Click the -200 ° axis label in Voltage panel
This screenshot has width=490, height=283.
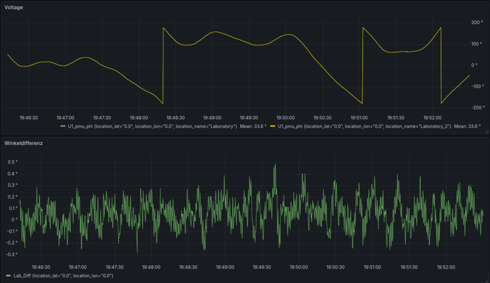[x=476, y=108]
